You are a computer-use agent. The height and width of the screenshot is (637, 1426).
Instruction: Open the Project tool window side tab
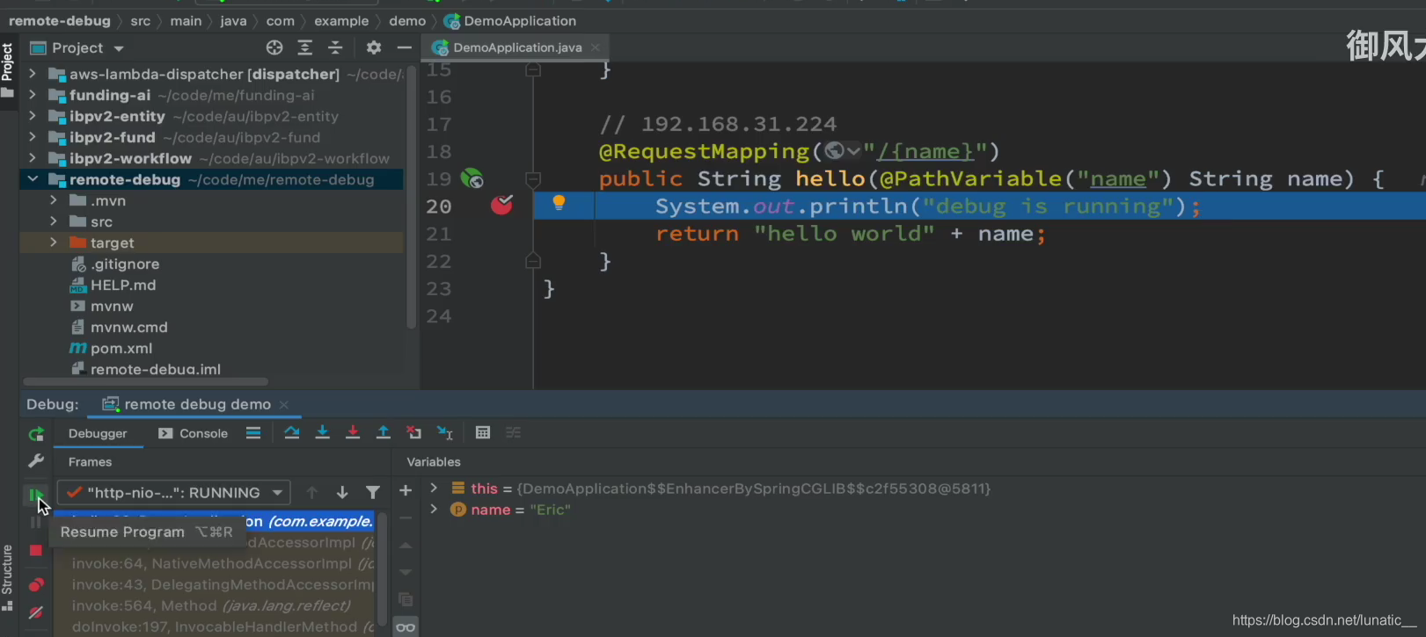(x=8, y=69)
